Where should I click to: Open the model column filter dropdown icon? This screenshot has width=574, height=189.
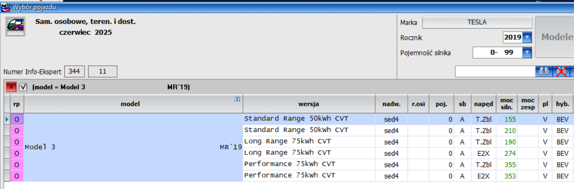tap(237, 99)
